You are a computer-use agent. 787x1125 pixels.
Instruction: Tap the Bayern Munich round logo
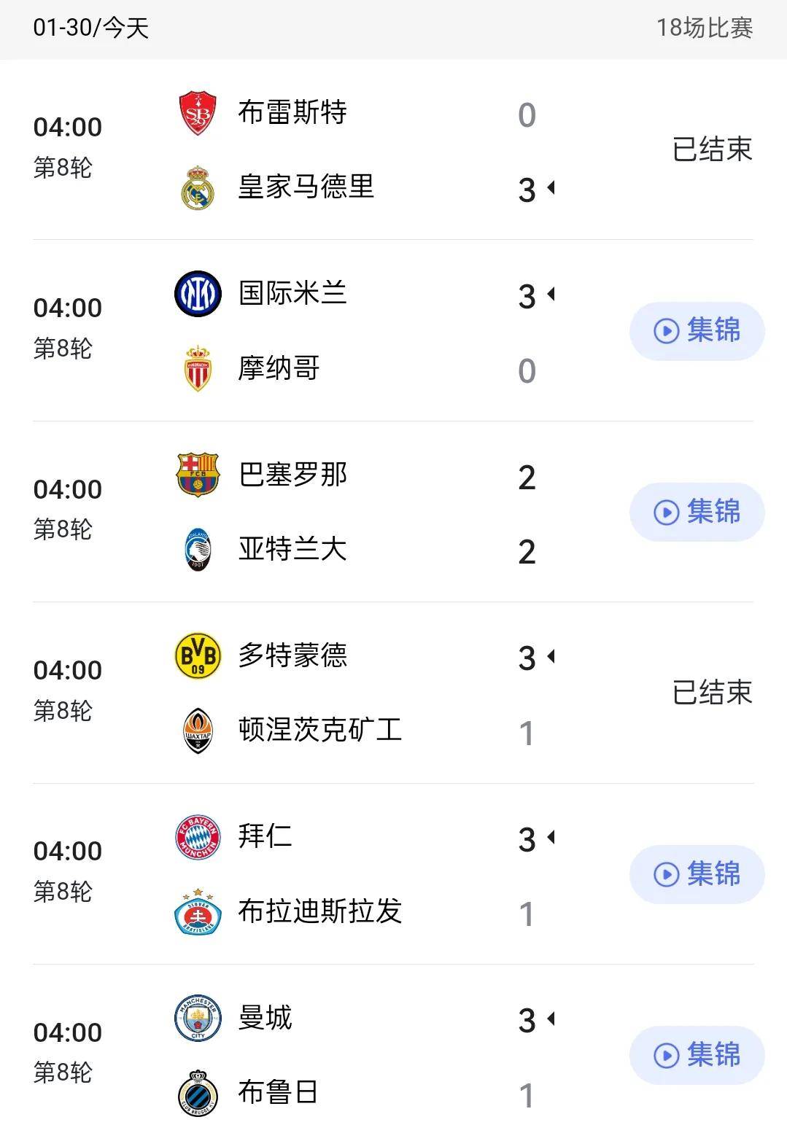(198, 837)
